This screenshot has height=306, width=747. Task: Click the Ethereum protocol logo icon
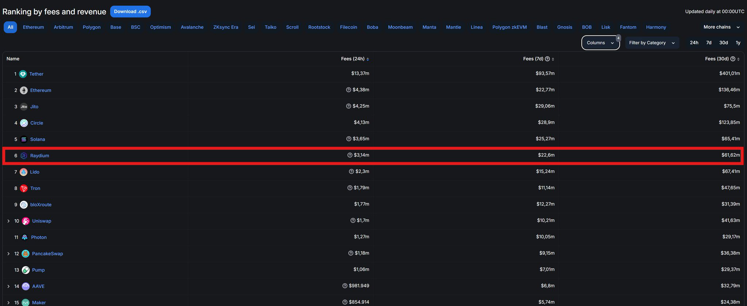[x=24, y=90]
